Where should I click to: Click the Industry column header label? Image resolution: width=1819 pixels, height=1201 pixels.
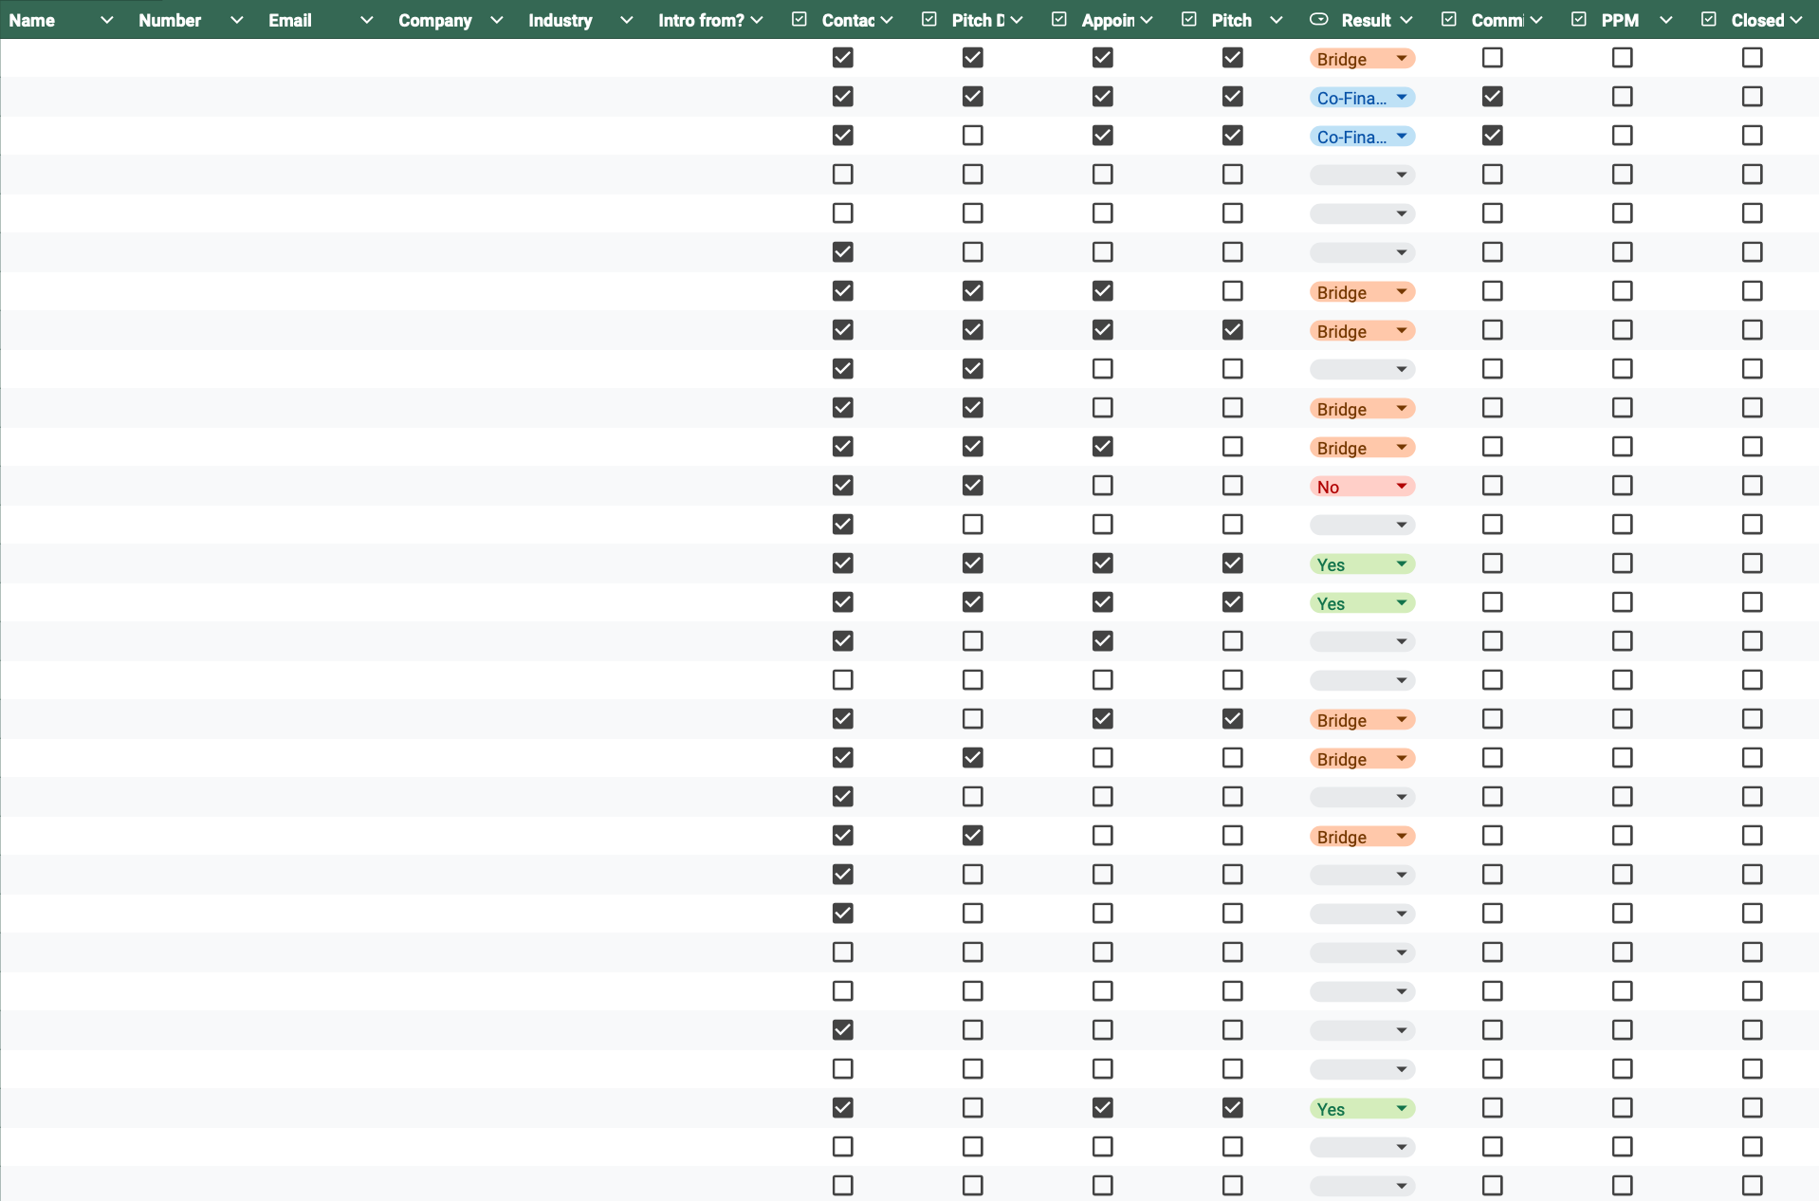point(560,20)
